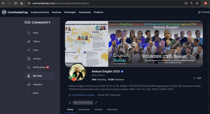Open the crunchdubai.com profile link
Image resolution: width=210 pixels, height=114 pixels.
[84, 95]
